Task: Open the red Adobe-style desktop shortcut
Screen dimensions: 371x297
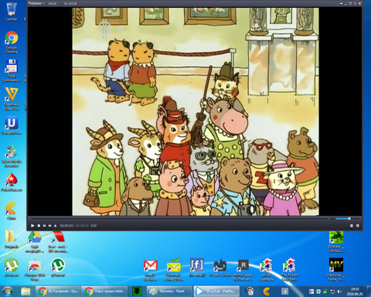Action: click(x=58, y=242)
